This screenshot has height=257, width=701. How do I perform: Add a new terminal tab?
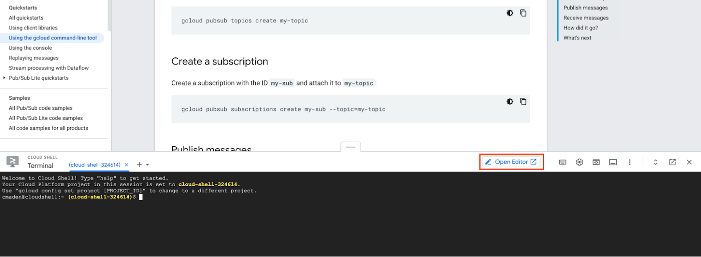[140, 165]
